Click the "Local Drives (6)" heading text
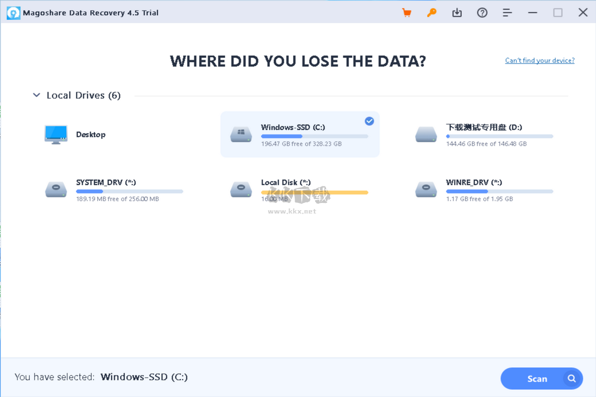This screenshot has width=596, height=397. (84, 95)
